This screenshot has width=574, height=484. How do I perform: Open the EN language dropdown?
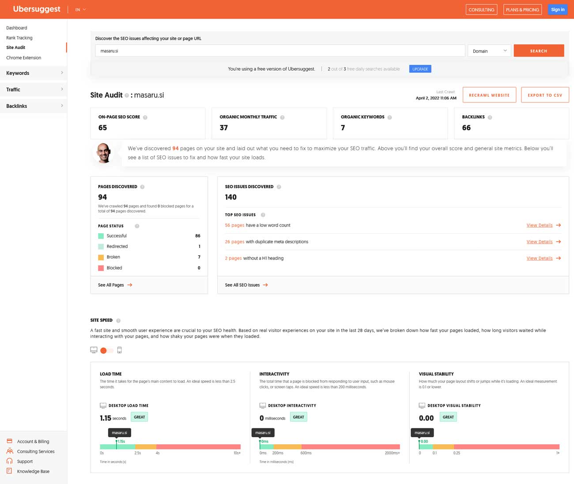click(x=80, y=10)
